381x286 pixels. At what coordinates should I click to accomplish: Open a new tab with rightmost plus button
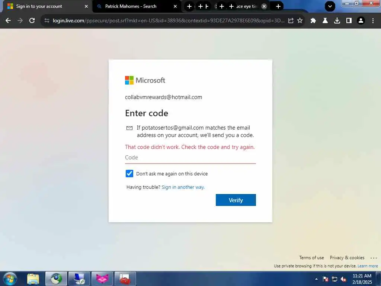(278, 6)
